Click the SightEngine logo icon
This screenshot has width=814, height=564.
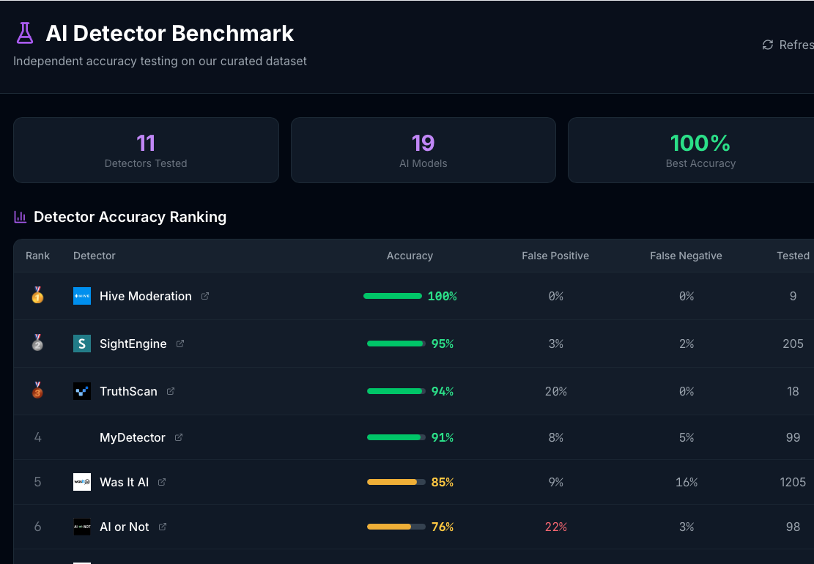coord(82,343)
